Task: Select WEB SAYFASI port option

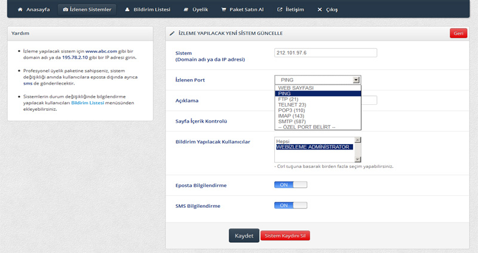Action: point(296,88)
